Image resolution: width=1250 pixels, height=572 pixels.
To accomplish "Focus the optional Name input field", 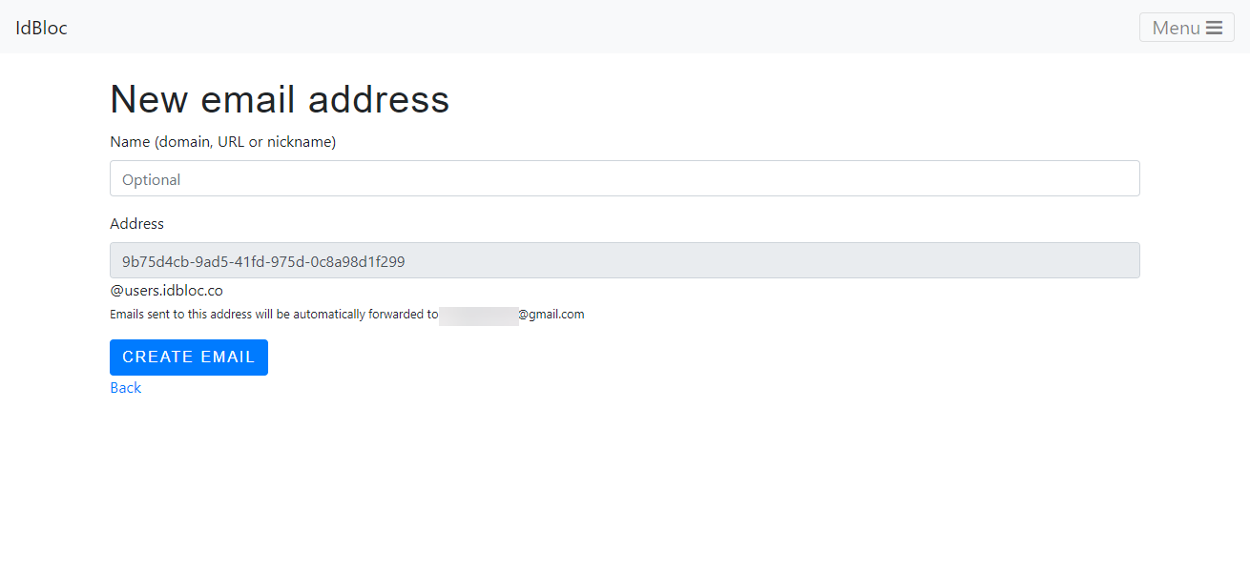I will [x=624, y=178].
